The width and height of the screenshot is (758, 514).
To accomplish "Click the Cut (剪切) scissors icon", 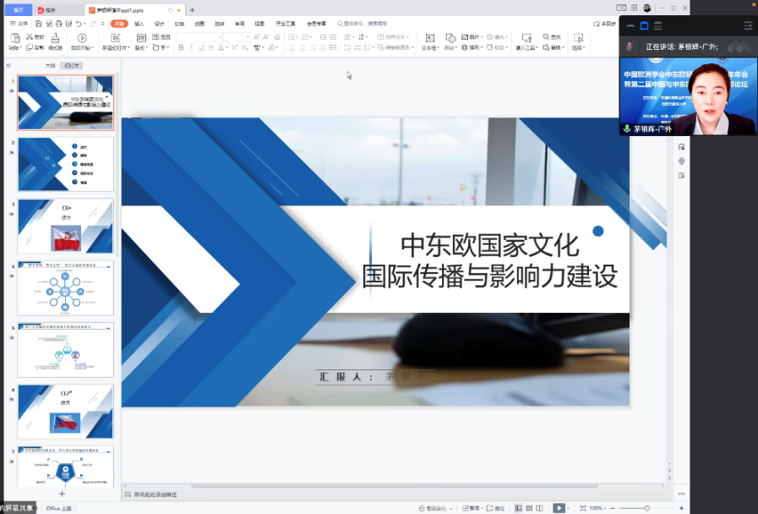I will [29, 37].
